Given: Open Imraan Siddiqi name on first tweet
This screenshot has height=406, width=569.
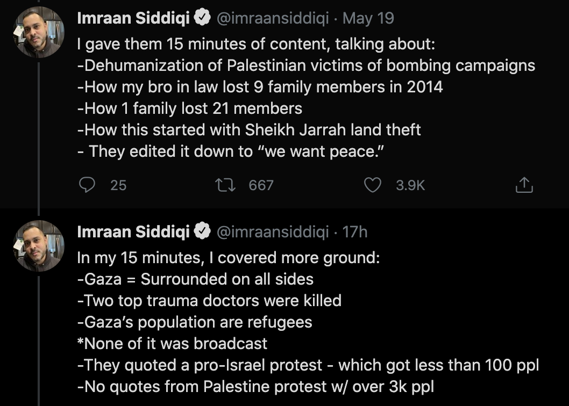Looking at the screenshot, I should (133, 18).
